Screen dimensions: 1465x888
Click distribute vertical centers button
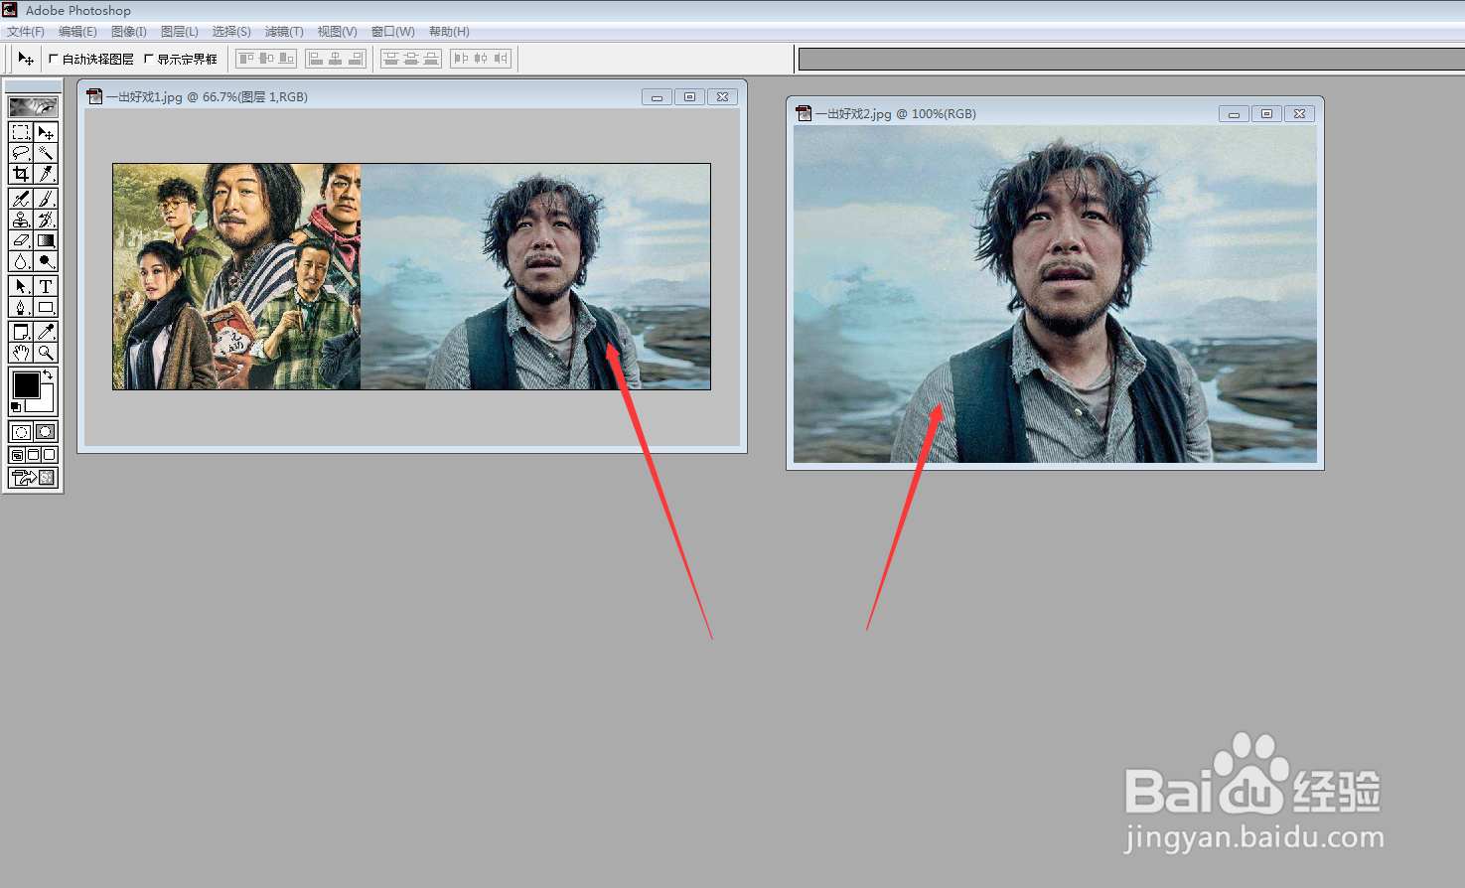pyautogui.click(x=411, y=59)
